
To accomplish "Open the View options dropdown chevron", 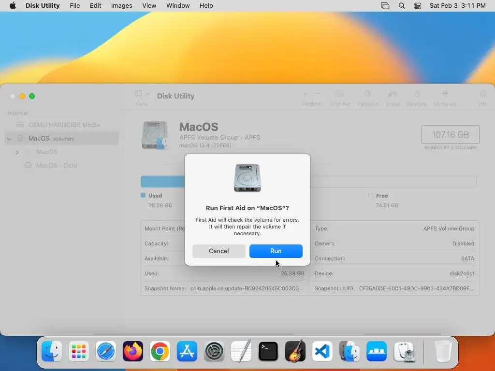I will click(x=148, y=94).
